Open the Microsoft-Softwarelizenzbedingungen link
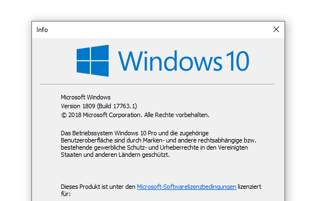 tap(186, 187)
